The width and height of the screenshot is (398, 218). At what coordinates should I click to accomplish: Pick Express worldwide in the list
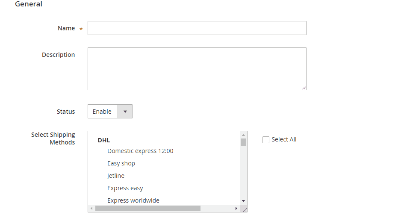pos(133,200)
